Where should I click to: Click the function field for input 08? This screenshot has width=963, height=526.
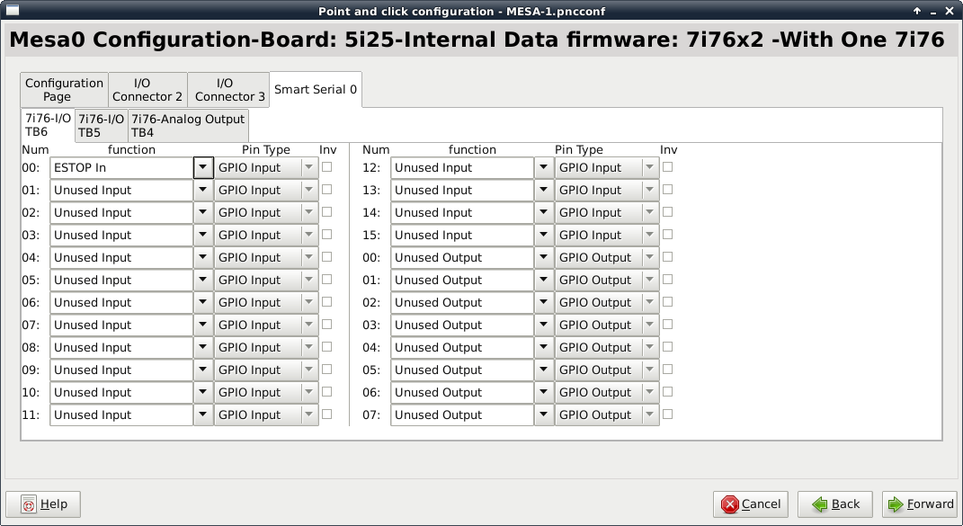121,348
